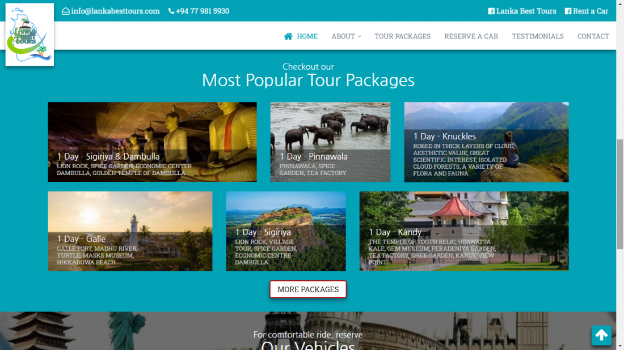Click the info@lankabesttours.com email link
Image resolution: width=624 pixels, height=350 pixels.
(x=115, y=11)
